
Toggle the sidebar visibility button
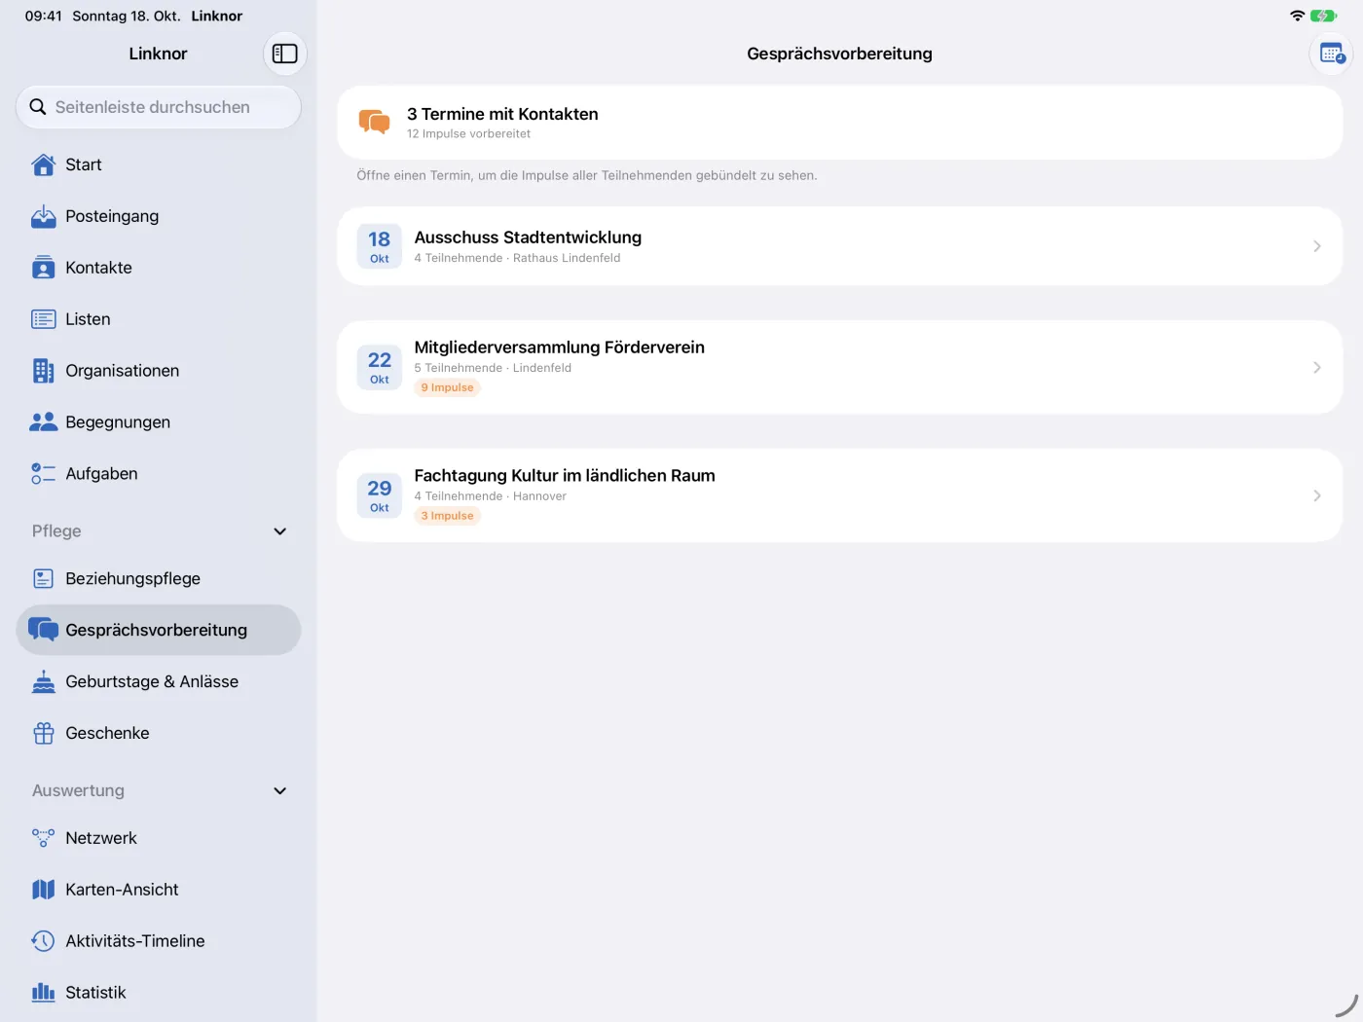(284, 54)
